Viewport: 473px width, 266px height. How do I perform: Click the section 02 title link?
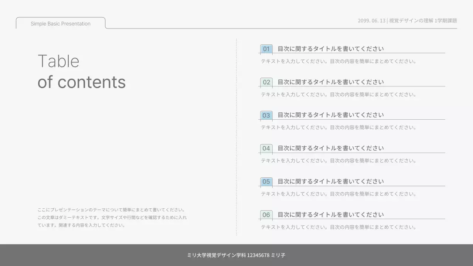pyautogui.click(x=331, y=82)
